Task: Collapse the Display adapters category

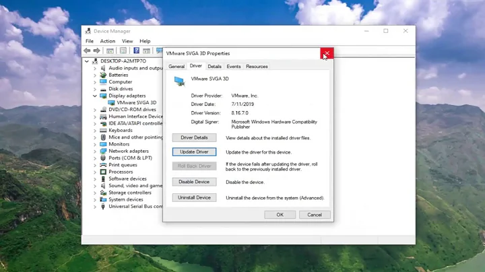Action: coord(95,96)
